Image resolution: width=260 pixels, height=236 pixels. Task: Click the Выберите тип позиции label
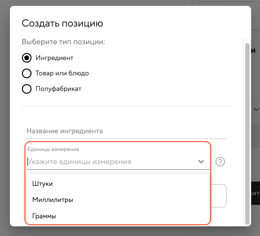(x=63, y=42)
